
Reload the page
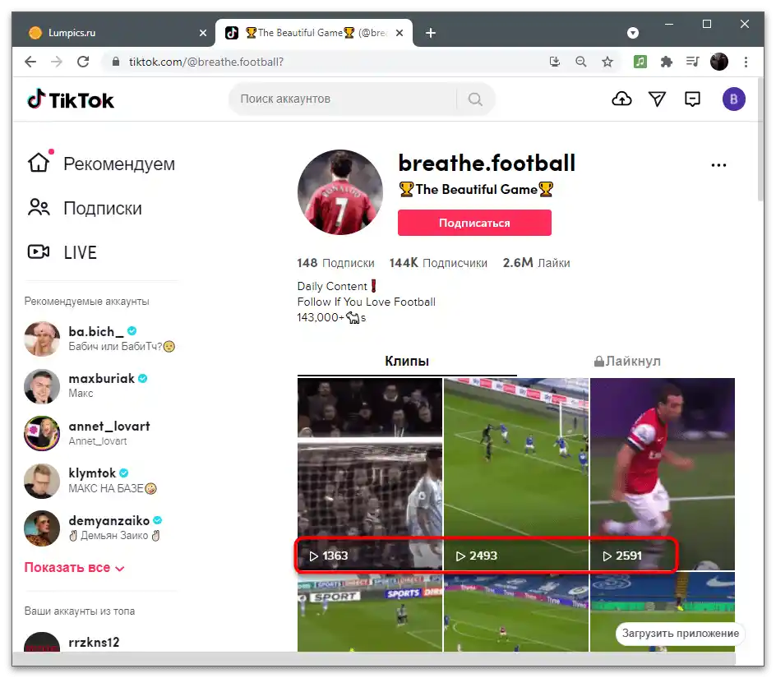[83, 62]
